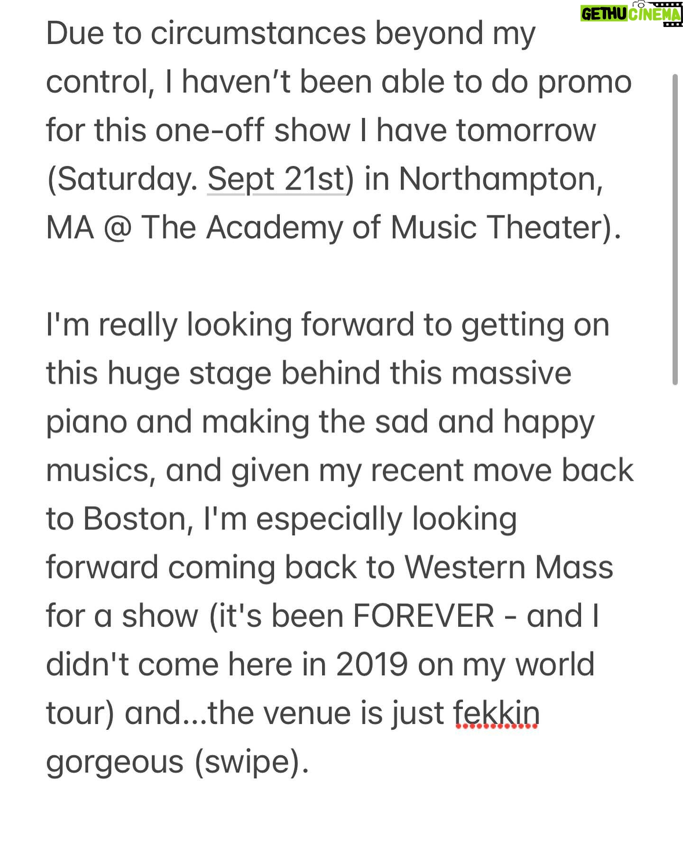Tap the misspelled word 'fekkin' with red underline
The height and width of the screenshot is (853, 683).
tap(497, 714)
